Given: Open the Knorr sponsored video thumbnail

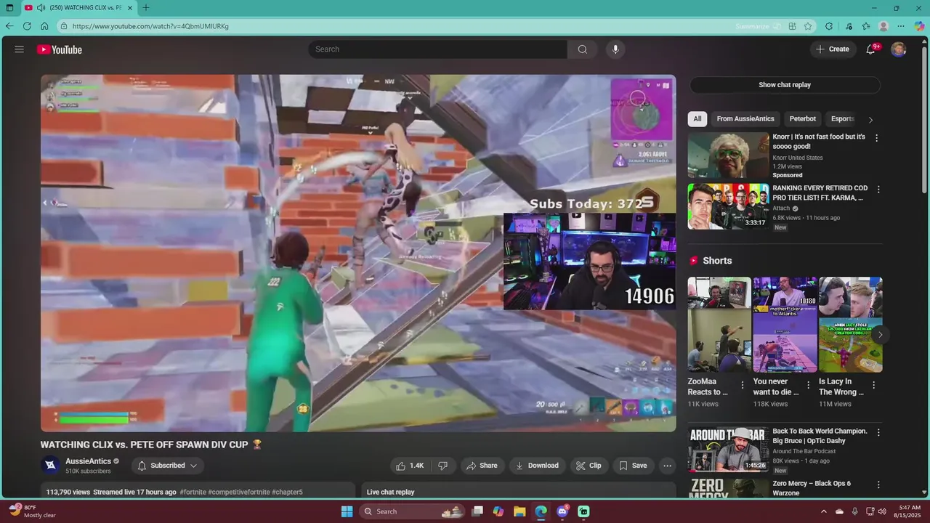Looking at the screenshot, I should (728, 155).
